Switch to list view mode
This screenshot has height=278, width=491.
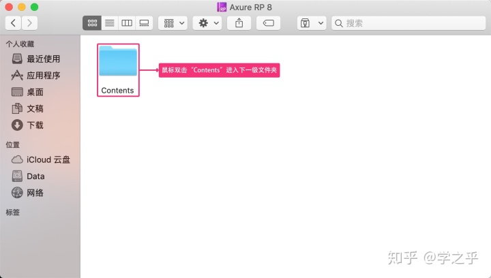pos(109,23)
